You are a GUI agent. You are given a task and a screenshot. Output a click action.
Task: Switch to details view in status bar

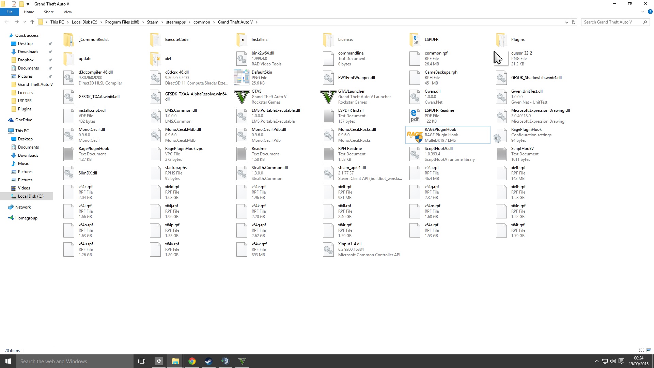click(x=641, y=350)
